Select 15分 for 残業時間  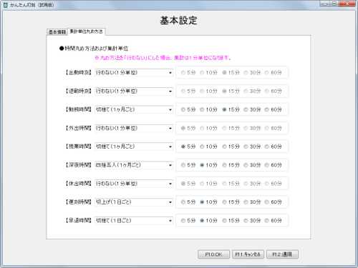point(231,147)
